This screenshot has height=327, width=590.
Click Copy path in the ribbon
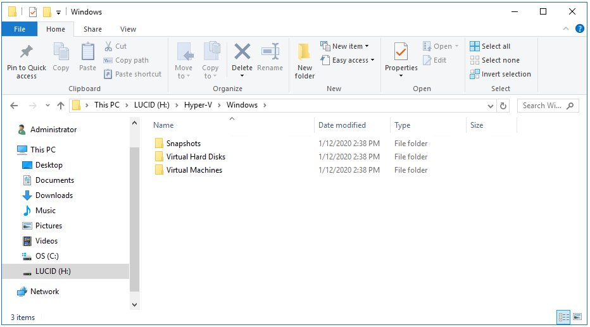(x=126, y=60)
